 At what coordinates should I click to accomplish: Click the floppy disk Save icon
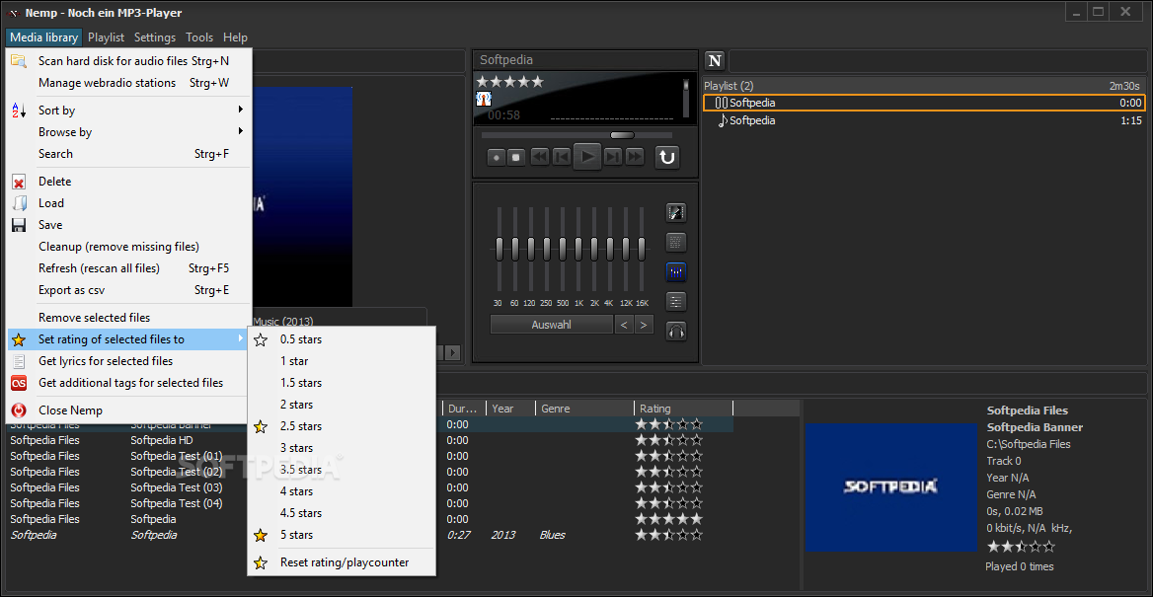19,225
